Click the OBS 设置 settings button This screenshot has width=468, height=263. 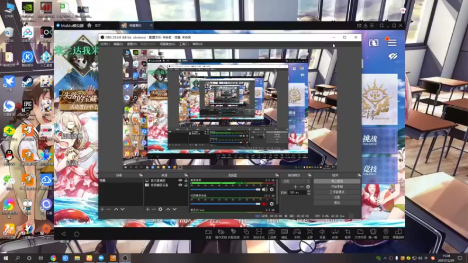tap(337, 198)
